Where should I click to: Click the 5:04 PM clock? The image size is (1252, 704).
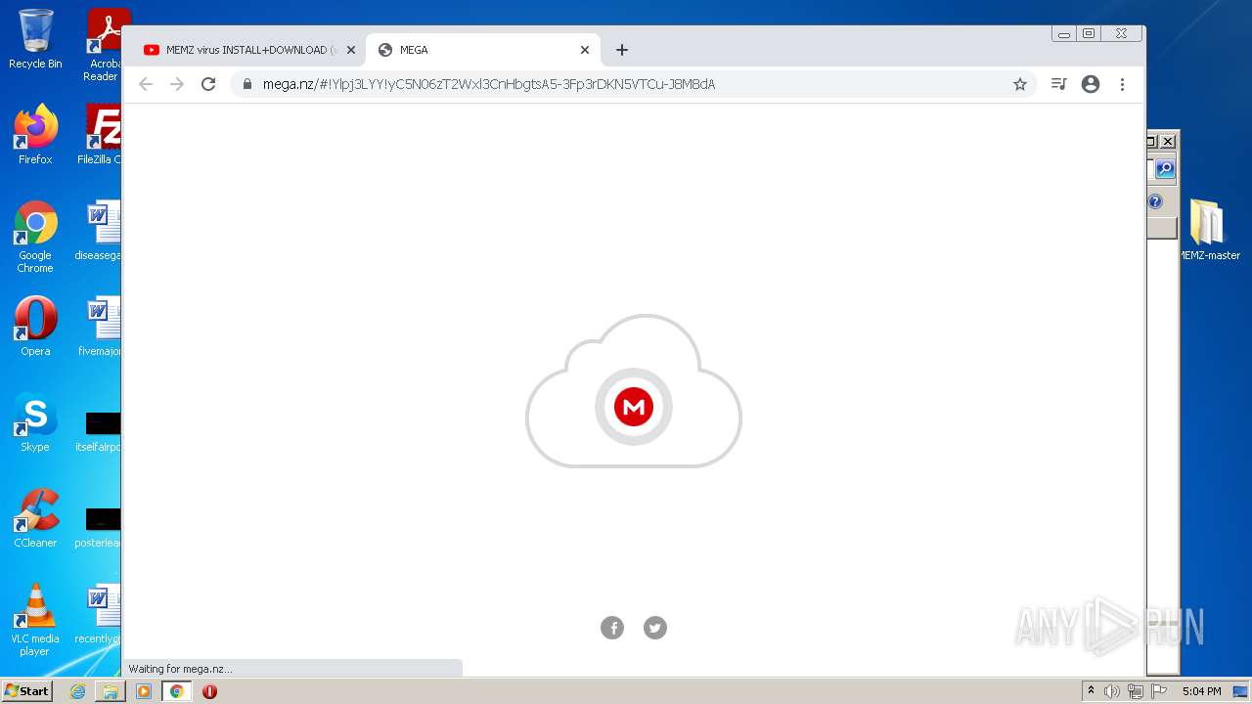click(1201, 691)
